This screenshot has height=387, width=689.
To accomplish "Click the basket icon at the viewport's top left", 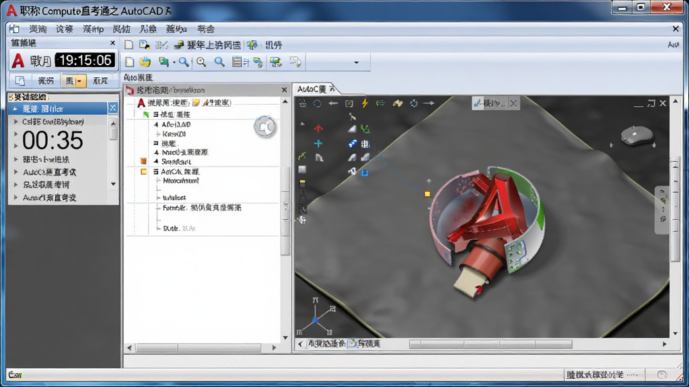I will [x=302, y=103].
